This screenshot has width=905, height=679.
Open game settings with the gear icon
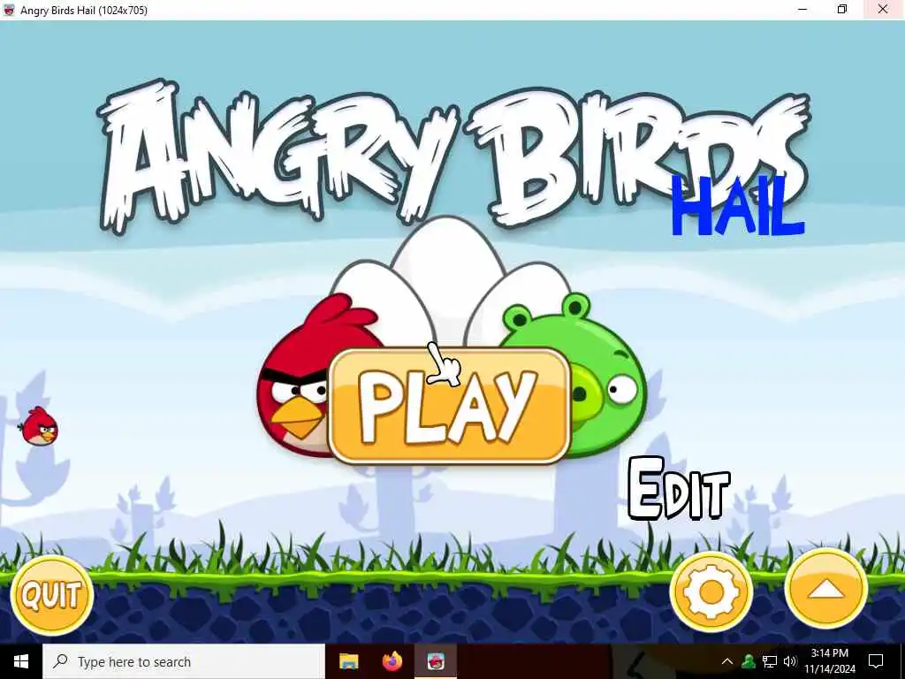(x=711, y=591)
